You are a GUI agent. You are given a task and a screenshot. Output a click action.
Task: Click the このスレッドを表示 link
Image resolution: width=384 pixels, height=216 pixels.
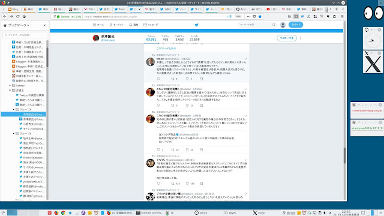[x=166, y=49]
